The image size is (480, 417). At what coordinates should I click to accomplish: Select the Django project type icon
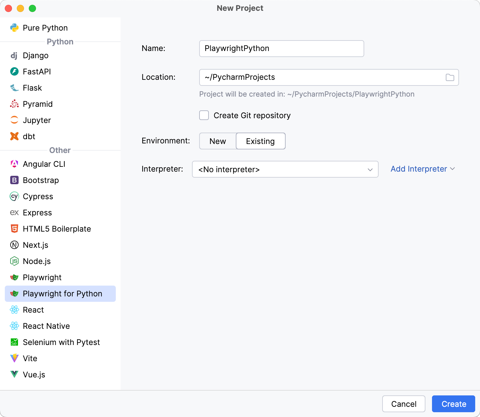pyautogui.click(x=14, y=55)
